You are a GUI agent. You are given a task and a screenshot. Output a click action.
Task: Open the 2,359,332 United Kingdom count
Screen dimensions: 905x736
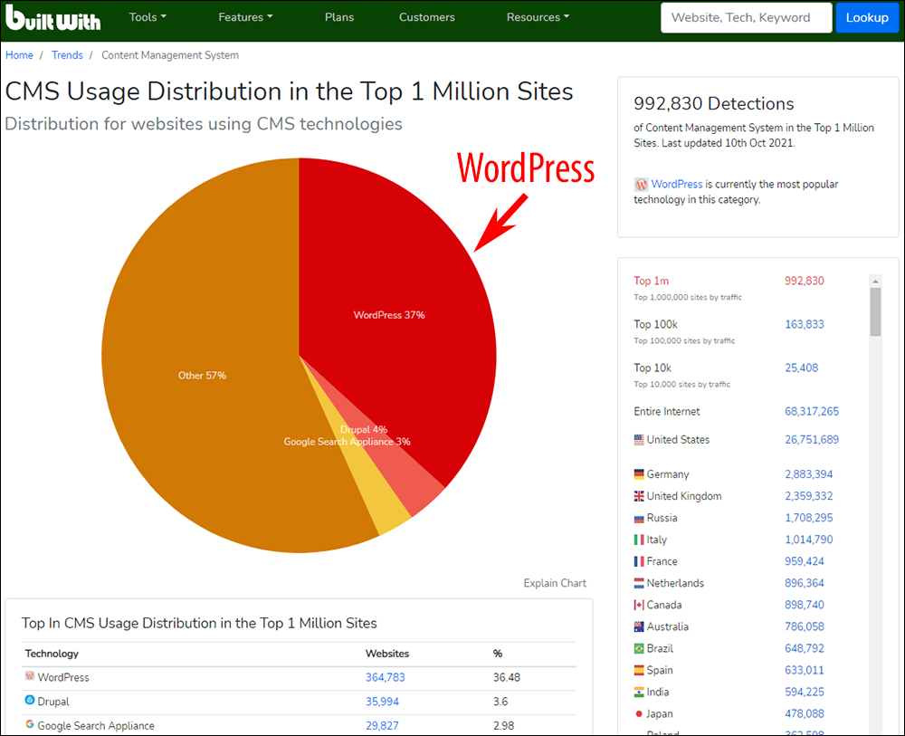point(808,496)
